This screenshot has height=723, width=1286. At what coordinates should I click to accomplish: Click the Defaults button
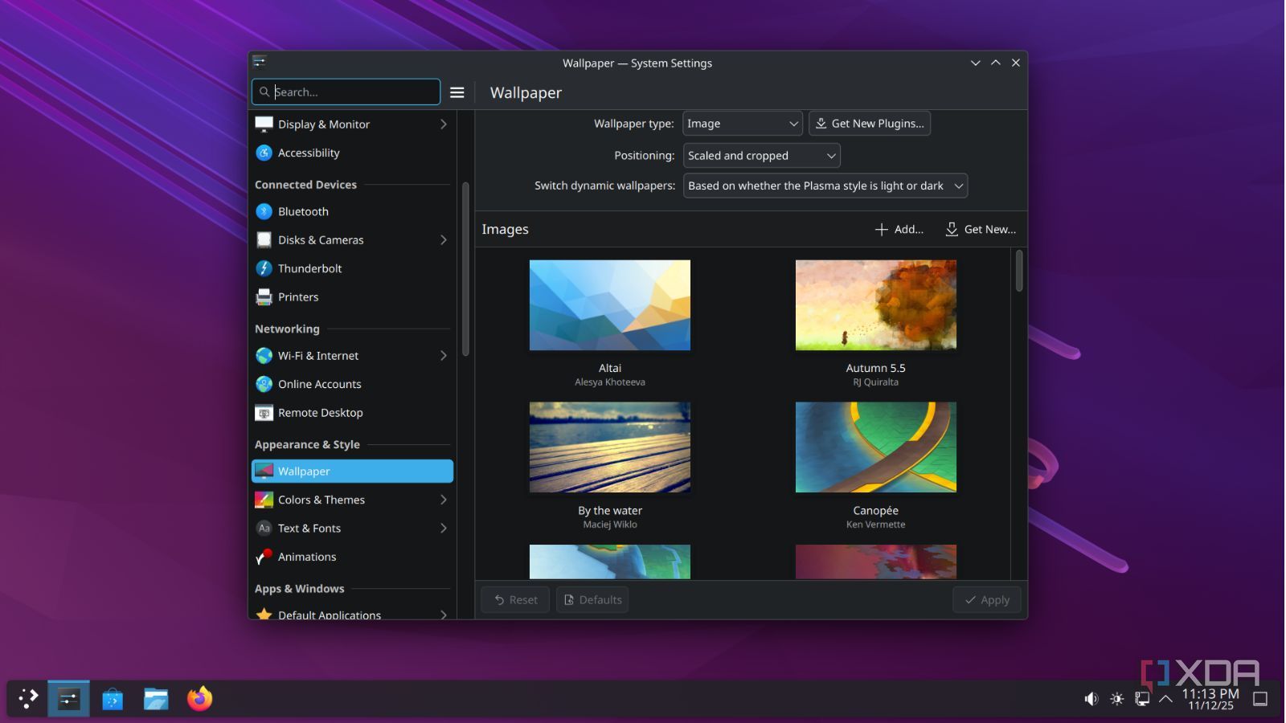click(x=592, y=600)
